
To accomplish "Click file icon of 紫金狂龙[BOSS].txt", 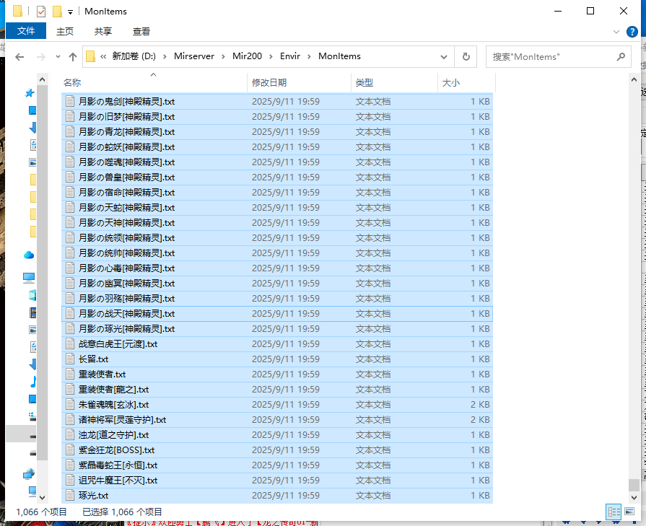I will point(70,450).
